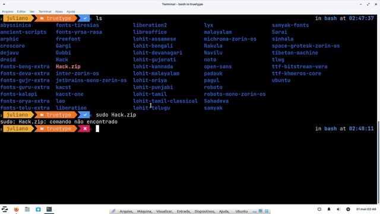Click the VirtualBox toolbar pin icon
Viewport: 380px width, 214px height.
point(113,211)
